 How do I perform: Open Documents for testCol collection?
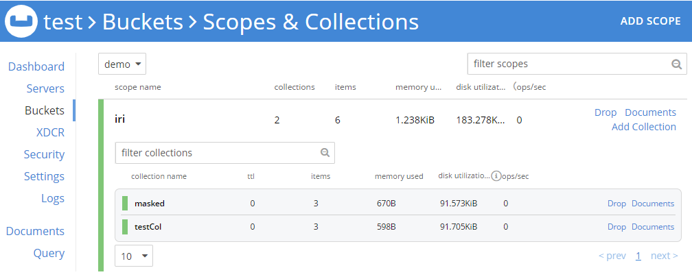(x=653, y=226)
